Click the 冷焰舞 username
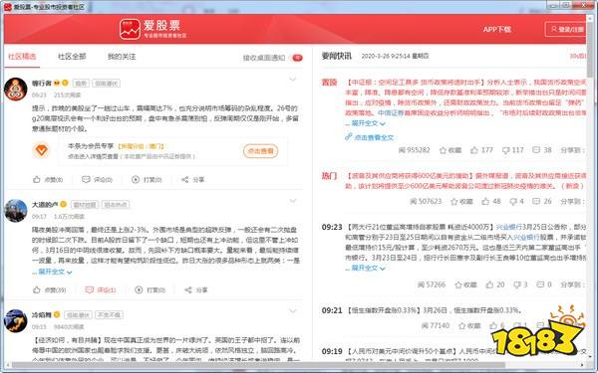Screen dimensions: 598x373 (41, 314)
